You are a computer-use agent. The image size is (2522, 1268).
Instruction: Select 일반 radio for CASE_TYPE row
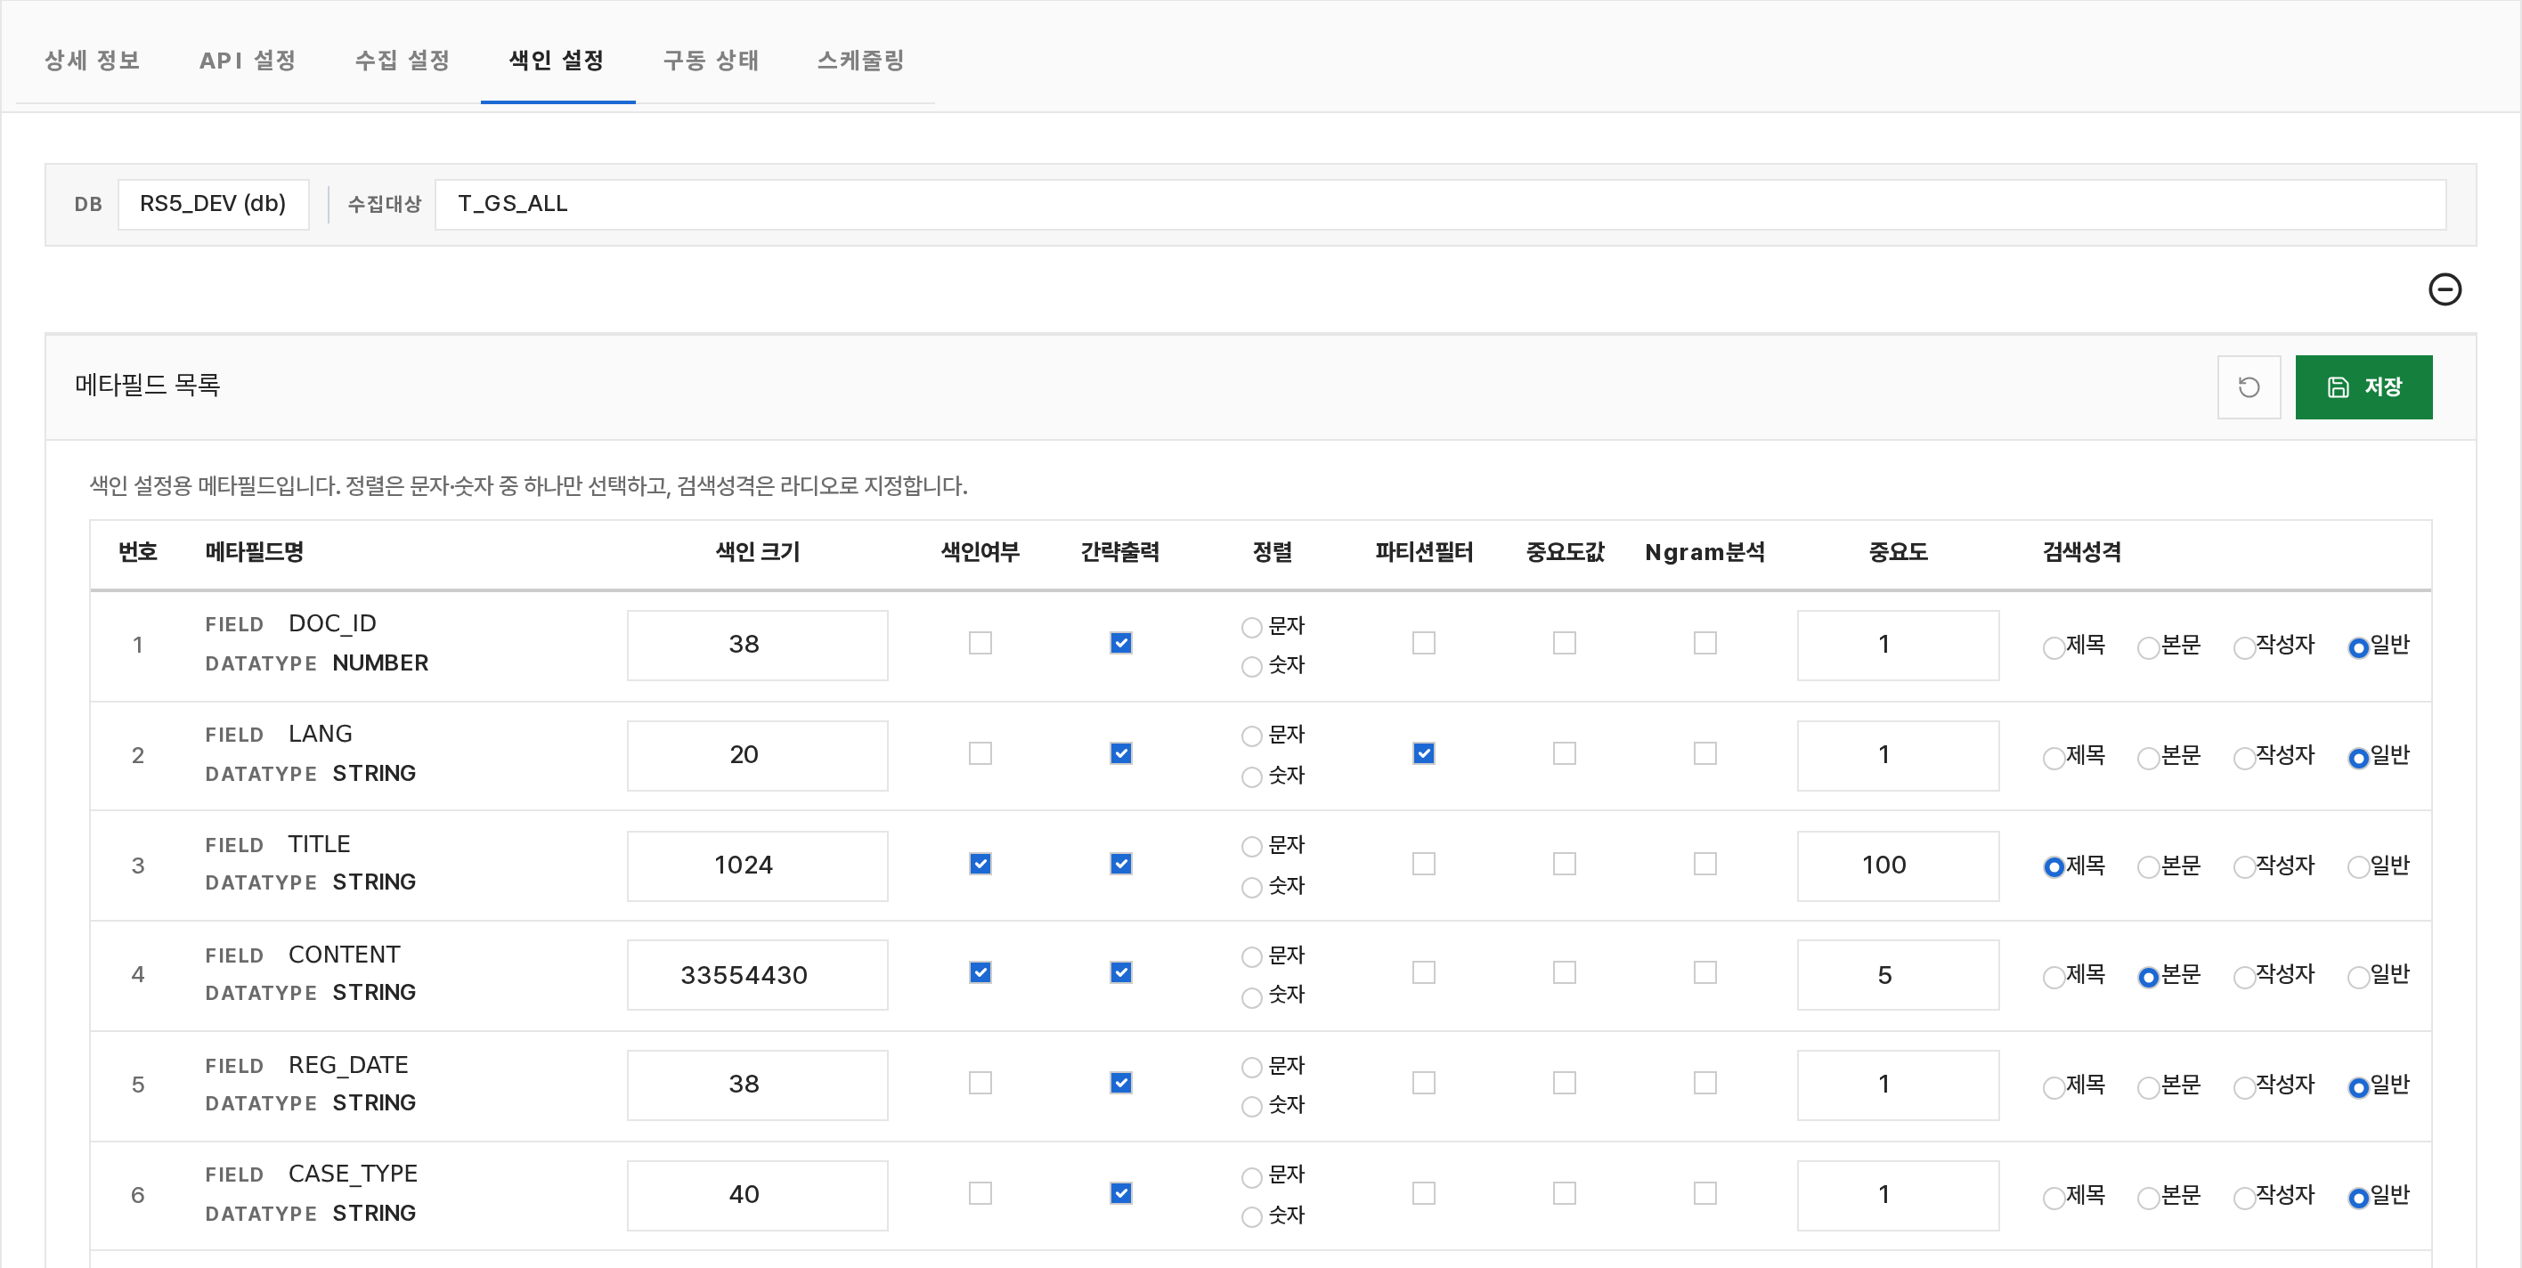[x=2357, y=1198]
